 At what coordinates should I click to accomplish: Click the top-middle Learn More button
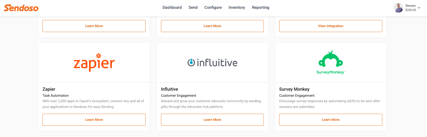click(212, 26)
